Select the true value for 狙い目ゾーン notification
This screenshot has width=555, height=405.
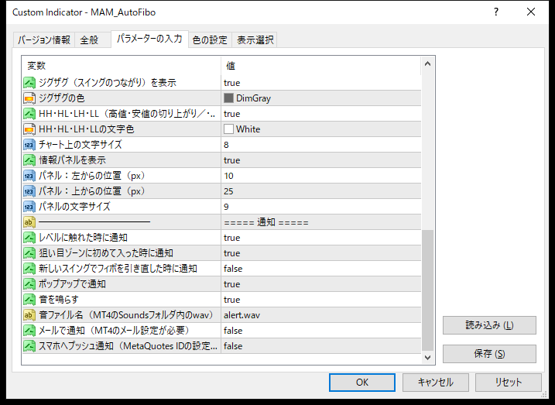click(321, 253)
